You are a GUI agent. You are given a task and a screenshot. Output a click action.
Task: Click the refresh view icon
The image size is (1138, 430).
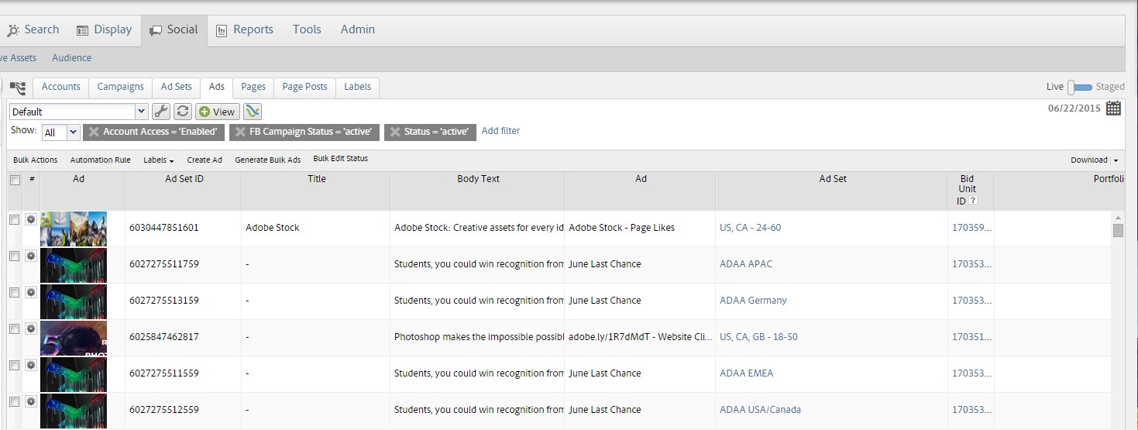tap(182, 112)
